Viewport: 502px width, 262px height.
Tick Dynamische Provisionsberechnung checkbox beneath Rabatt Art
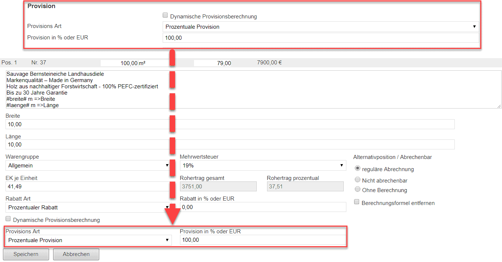click(x=8, y=219)
